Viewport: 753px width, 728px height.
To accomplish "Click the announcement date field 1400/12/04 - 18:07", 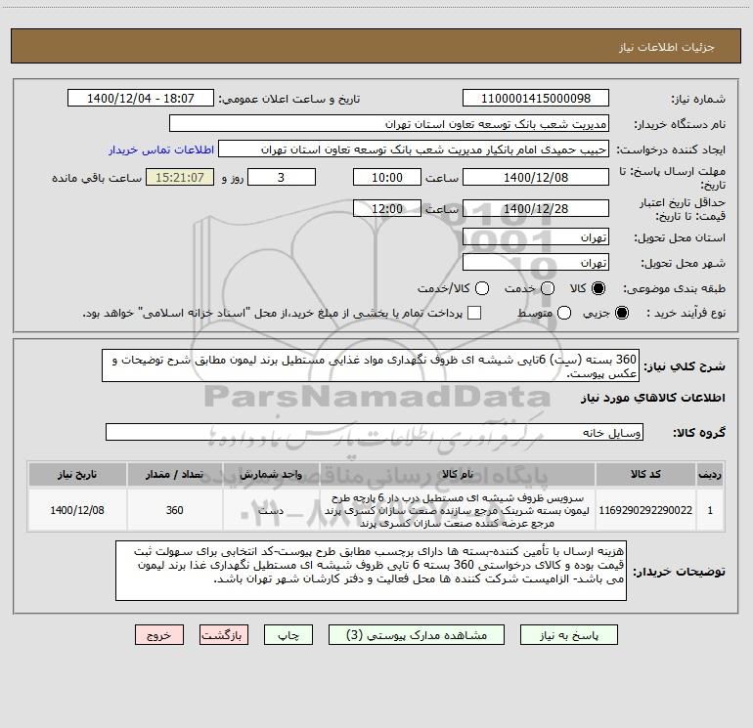I will click(141, 99).
